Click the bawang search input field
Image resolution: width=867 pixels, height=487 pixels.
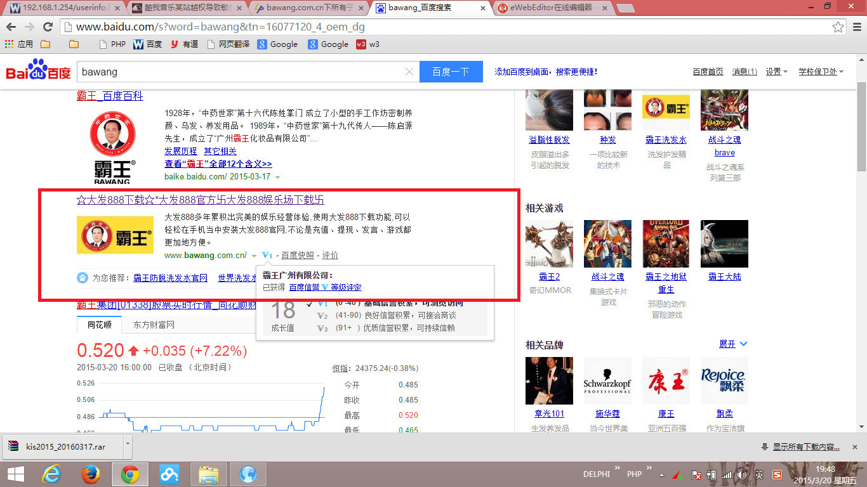(x=241, y=72)
